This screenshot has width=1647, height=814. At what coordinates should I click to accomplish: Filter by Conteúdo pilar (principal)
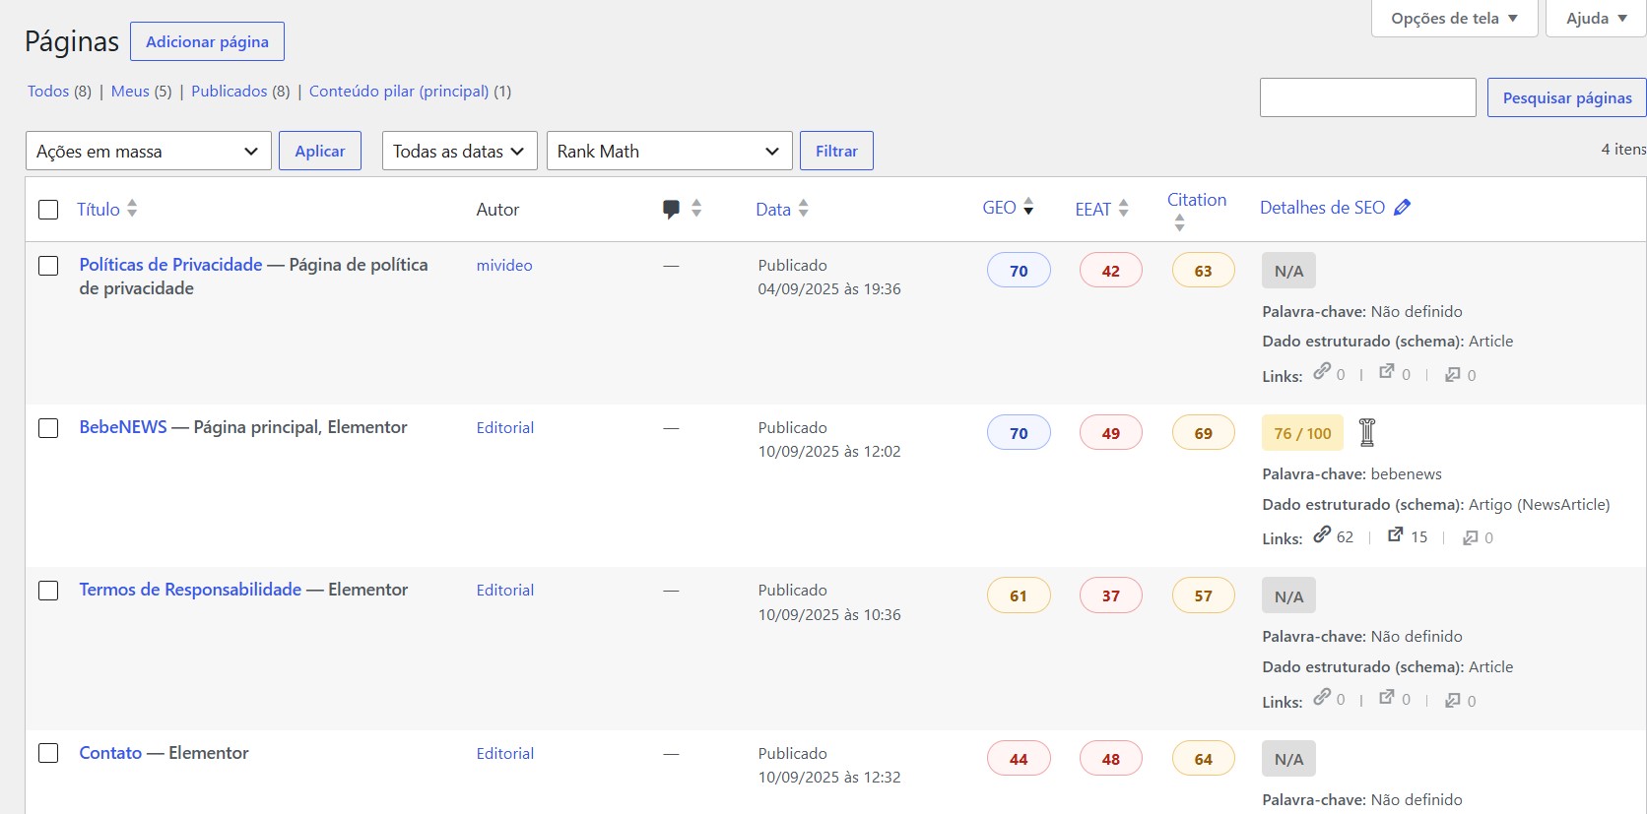399,91
